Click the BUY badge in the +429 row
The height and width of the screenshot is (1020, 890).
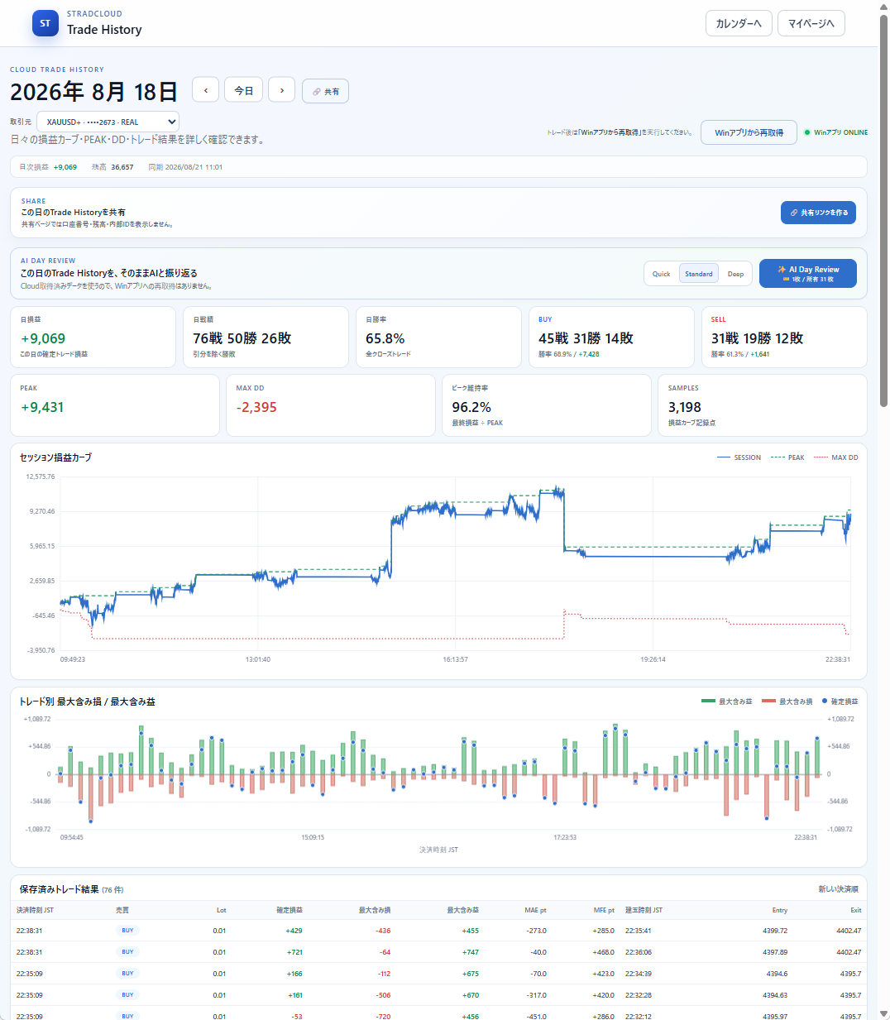[127, 931]
